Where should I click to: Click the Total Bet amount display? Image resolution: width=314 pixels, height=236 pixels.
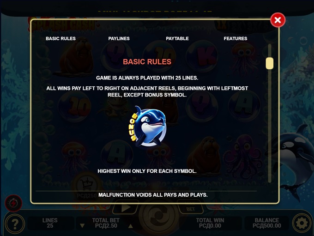tap(106, 223)
